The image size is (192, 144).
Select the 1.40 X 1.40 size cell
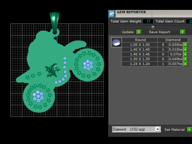click(x=140, y=50)
